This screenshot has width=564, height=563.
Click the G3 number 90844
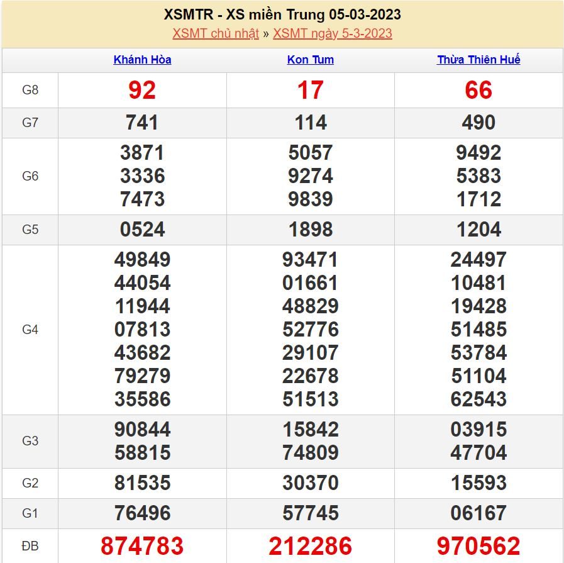tap(143, 430)
